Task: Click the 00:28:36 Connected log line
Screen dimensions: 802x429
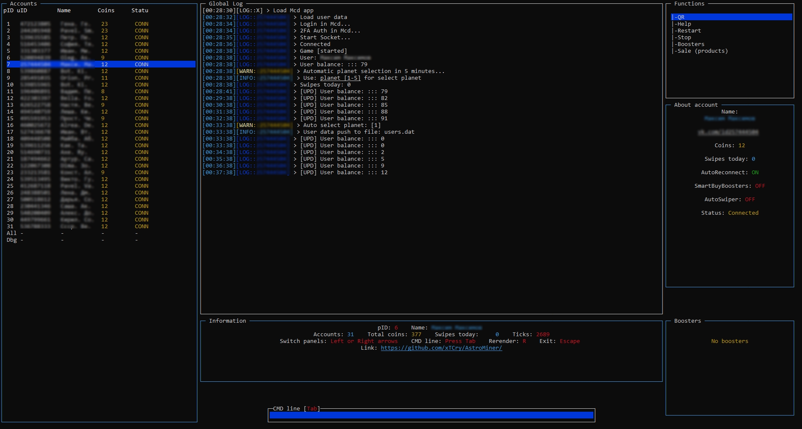Action: (x=266, y=44)
